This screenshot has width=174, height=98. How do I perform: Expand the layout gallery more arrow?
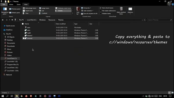tap(73, 13)
